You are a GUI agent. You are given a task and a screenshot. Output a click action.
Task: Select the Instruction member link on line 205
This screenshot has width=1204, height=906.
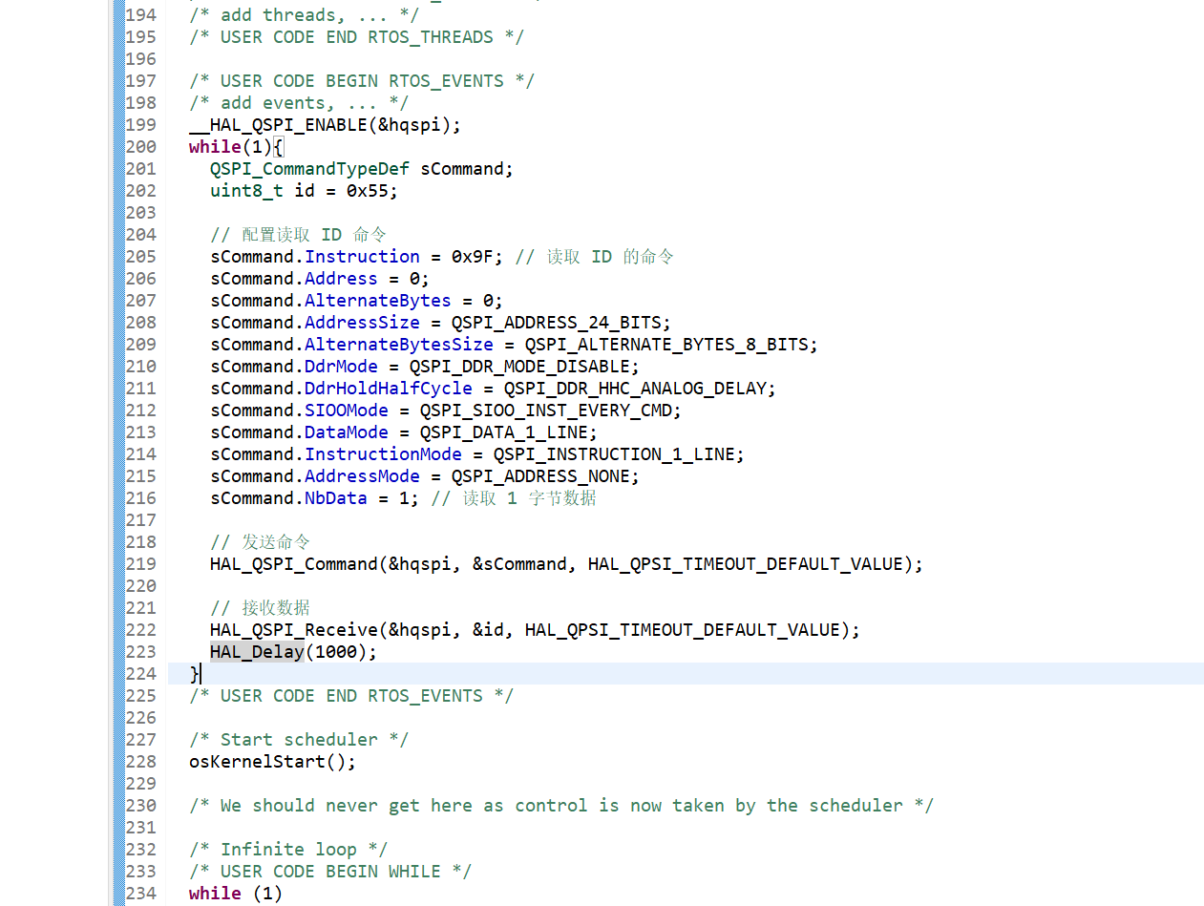(x=362, y=256)
